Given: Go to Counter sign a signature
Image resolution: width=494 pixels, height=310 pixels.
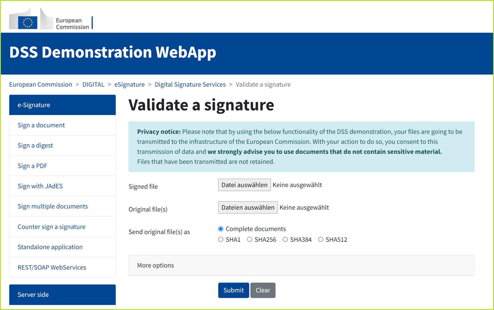Looking at the screenshot, I should (x=51, y=227).
